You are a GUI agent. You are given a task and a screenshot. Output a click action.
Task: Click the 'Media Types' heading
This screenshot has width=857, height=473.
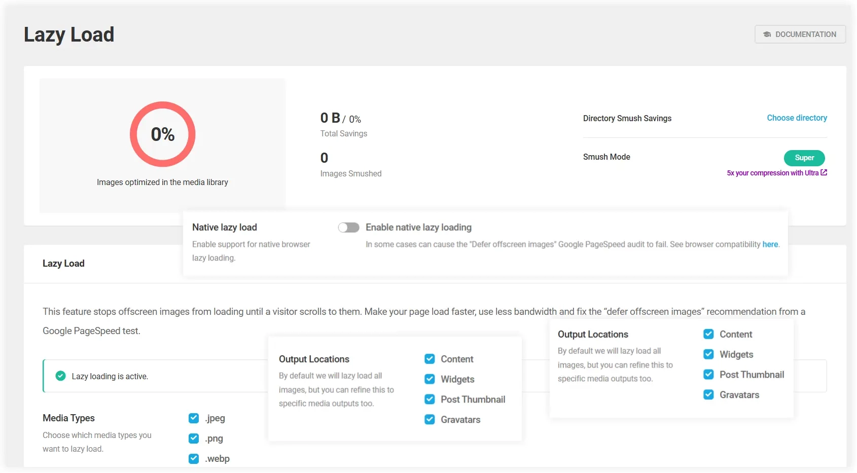coord(68,418)
